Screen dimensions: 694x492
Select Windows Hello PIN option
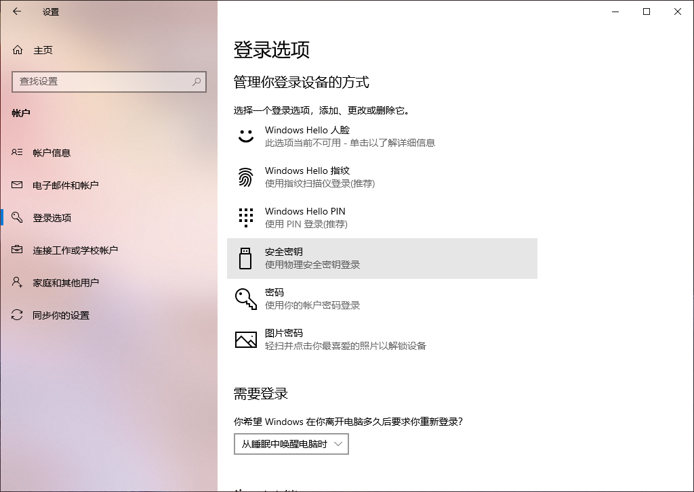[382, 217]
